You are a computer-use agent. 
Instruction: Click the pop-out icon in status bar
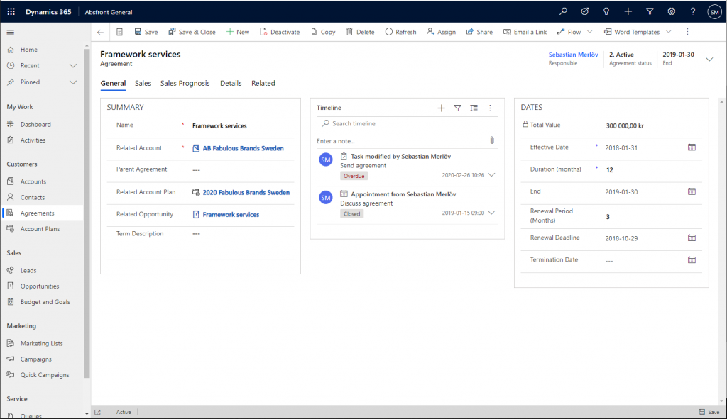point(97,412)
